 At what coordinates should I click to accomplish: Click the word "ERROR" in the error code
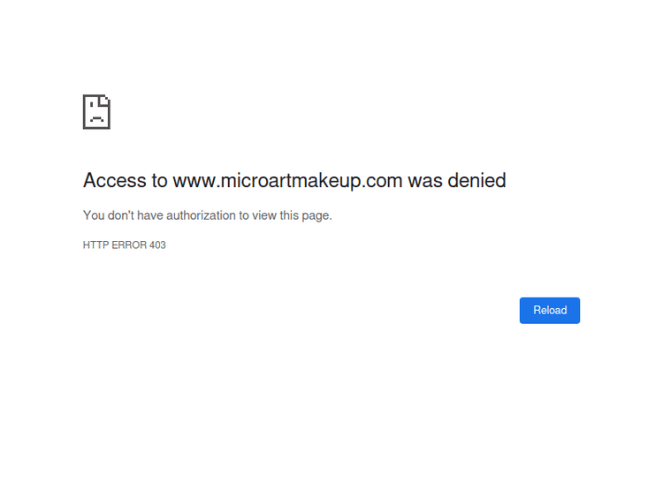[128, 245]
